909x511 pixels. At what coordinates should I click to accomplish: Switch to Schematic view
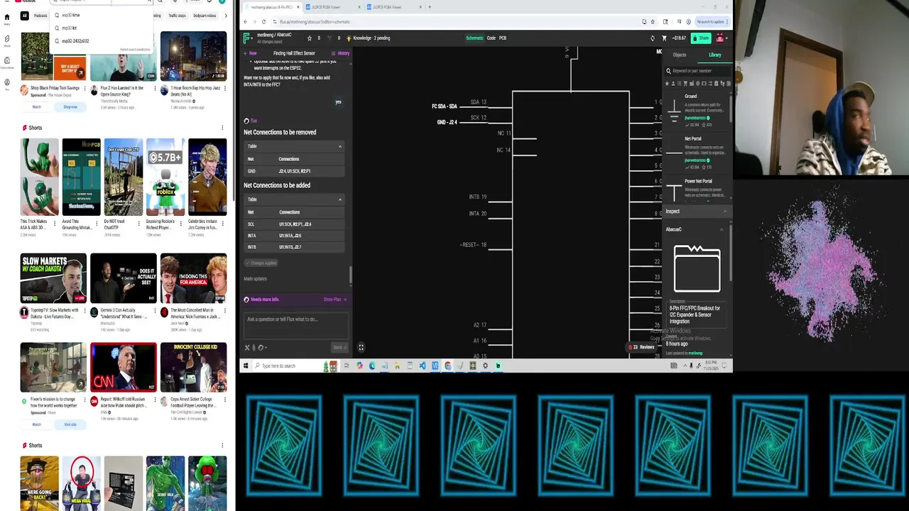[474, 38]
